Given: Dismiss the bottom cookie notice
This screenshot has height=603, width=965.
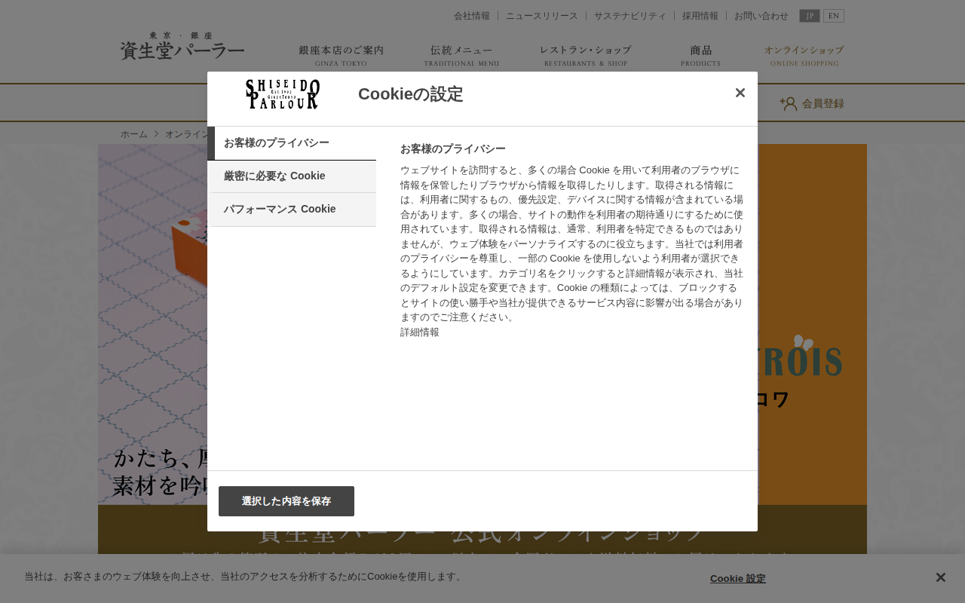Looking at the screenshot, I should pyautogui.click(x=940, y=577).
